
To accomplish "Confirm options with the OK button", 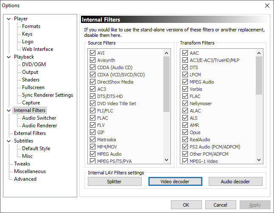I will click(x=186, y=205).
